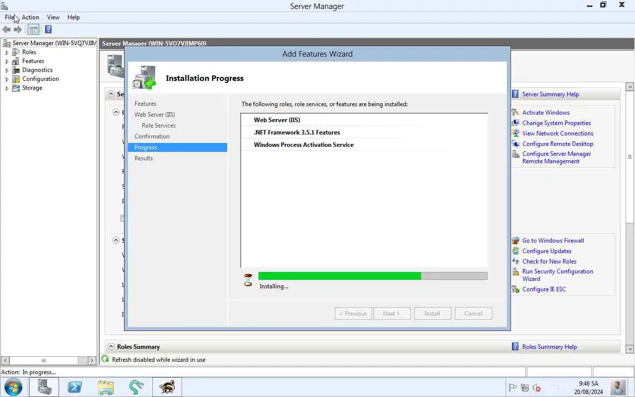Click the Features node icon in tree
Viewport: 635px width, 397px height.
pos(16,61)
